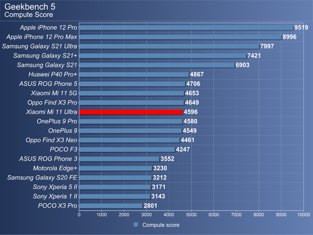Click the 'POCO F3' label

(63, 150)
